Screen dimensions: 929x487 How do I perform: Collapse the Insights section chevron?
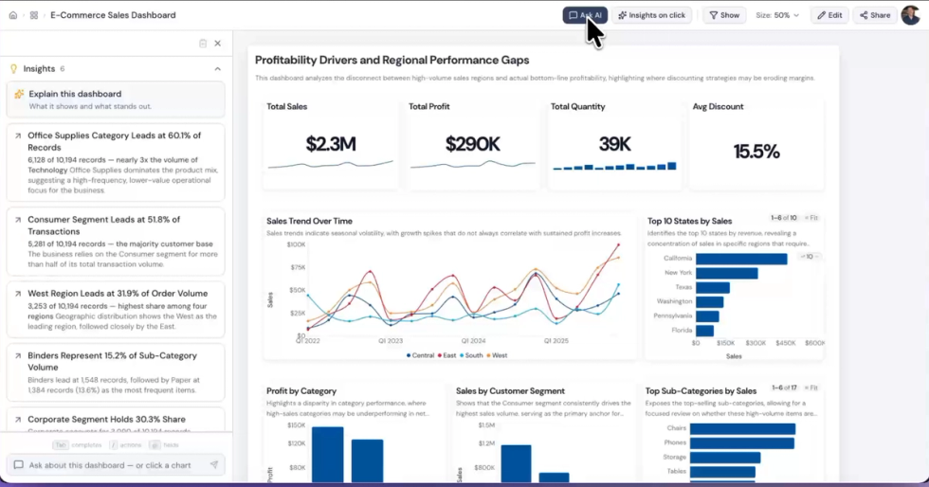tap(217, 69)
